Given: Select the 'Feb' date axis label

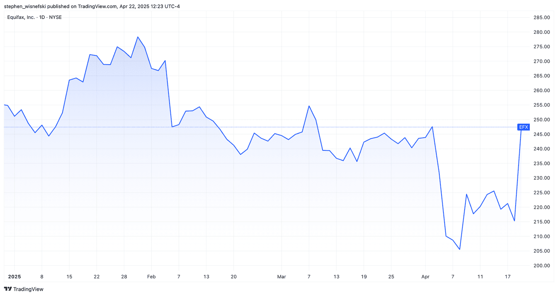Looking at the screenshot, I should (x=151, y=277).
